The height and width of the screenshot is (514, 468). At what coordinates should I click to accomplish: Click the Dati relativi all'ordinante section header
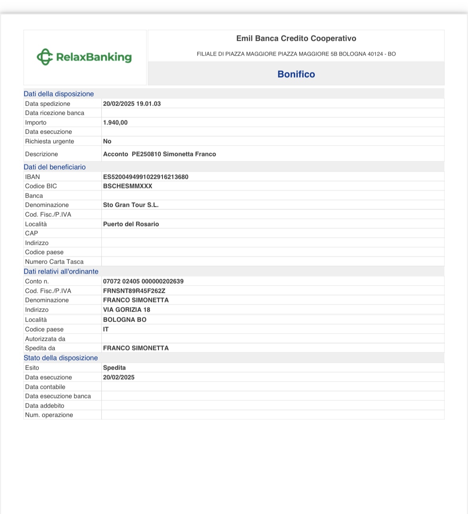click(x=61, y=272)
